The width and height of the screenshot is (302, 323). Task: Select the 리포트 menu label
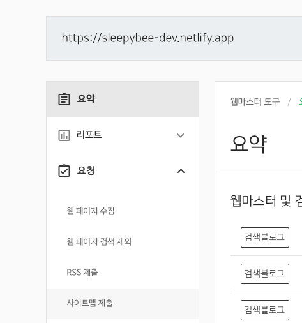pyautogui.click(x=89, y=135)
